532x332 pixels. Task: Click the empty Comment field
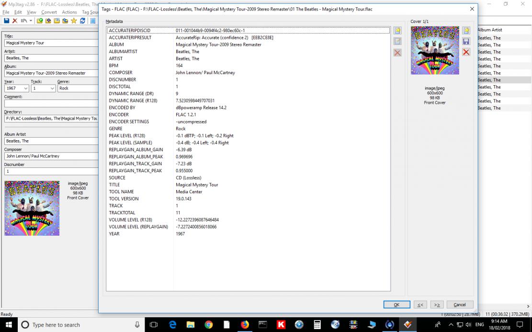(51, 103)
